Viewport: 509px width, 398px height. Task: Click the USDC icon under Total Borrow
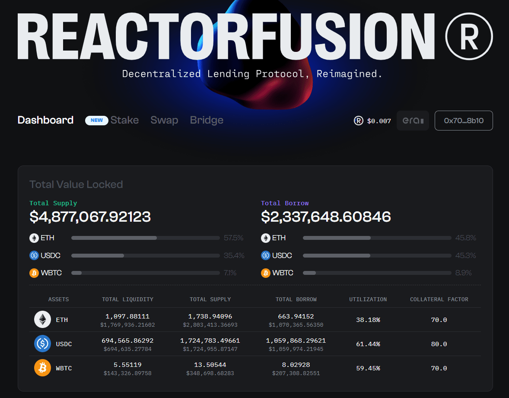[266, 255]
